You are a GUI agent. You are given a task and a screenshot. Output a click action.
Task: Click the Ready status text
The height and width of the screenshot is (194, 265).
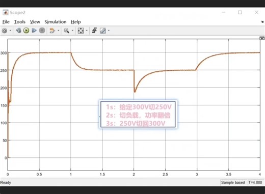coord(6,182)
